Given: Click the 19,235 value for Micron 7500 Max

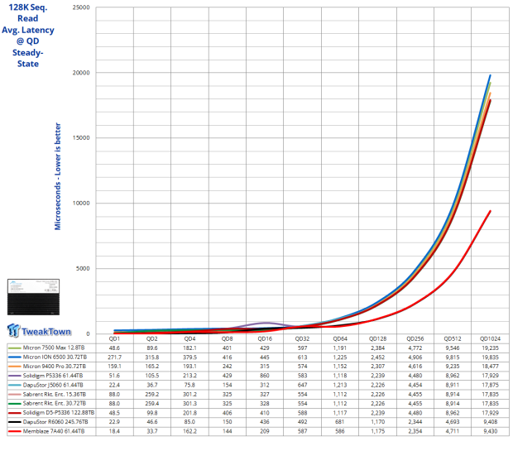Looking at the screenshot, I should pyautogui.click(x=490, y=348).
